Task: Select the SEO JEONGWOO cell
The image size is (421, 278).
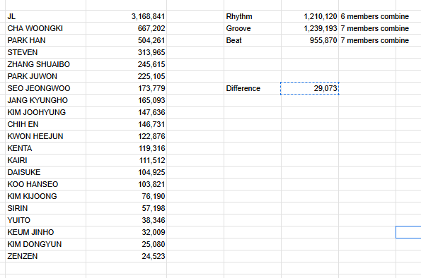Action: [x=46, y=88]
